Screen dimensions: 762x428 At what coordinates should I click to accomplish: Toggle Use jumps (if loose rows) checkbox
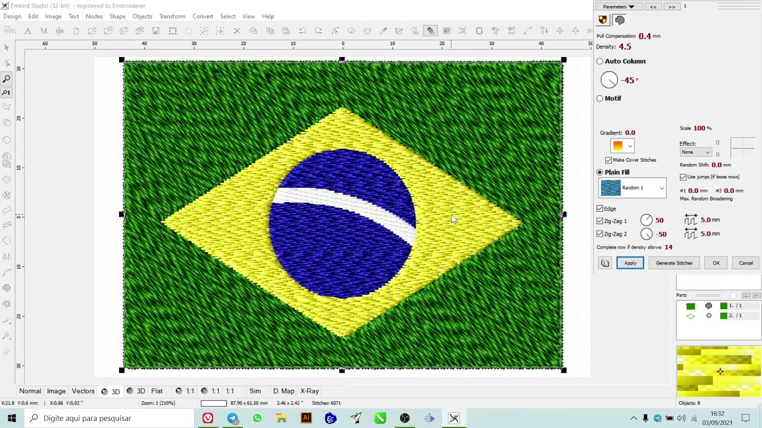(683, 177)
